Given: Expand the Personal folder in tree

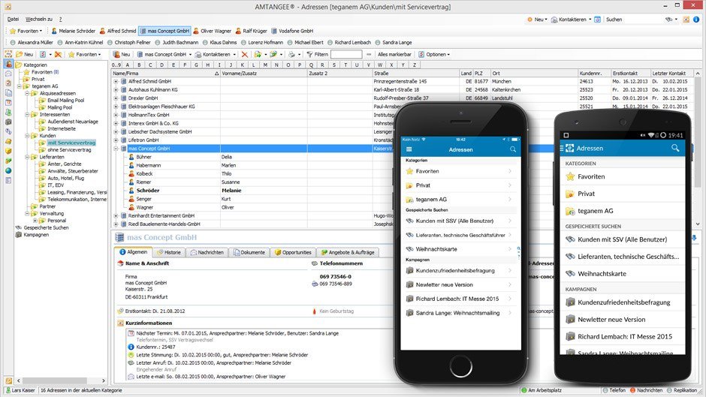Looking at the screenshot, I should (x=35, y=221).
